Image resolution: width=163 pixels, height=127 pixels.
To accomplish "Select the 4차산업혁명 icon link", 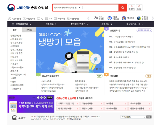I will point(73,19).
